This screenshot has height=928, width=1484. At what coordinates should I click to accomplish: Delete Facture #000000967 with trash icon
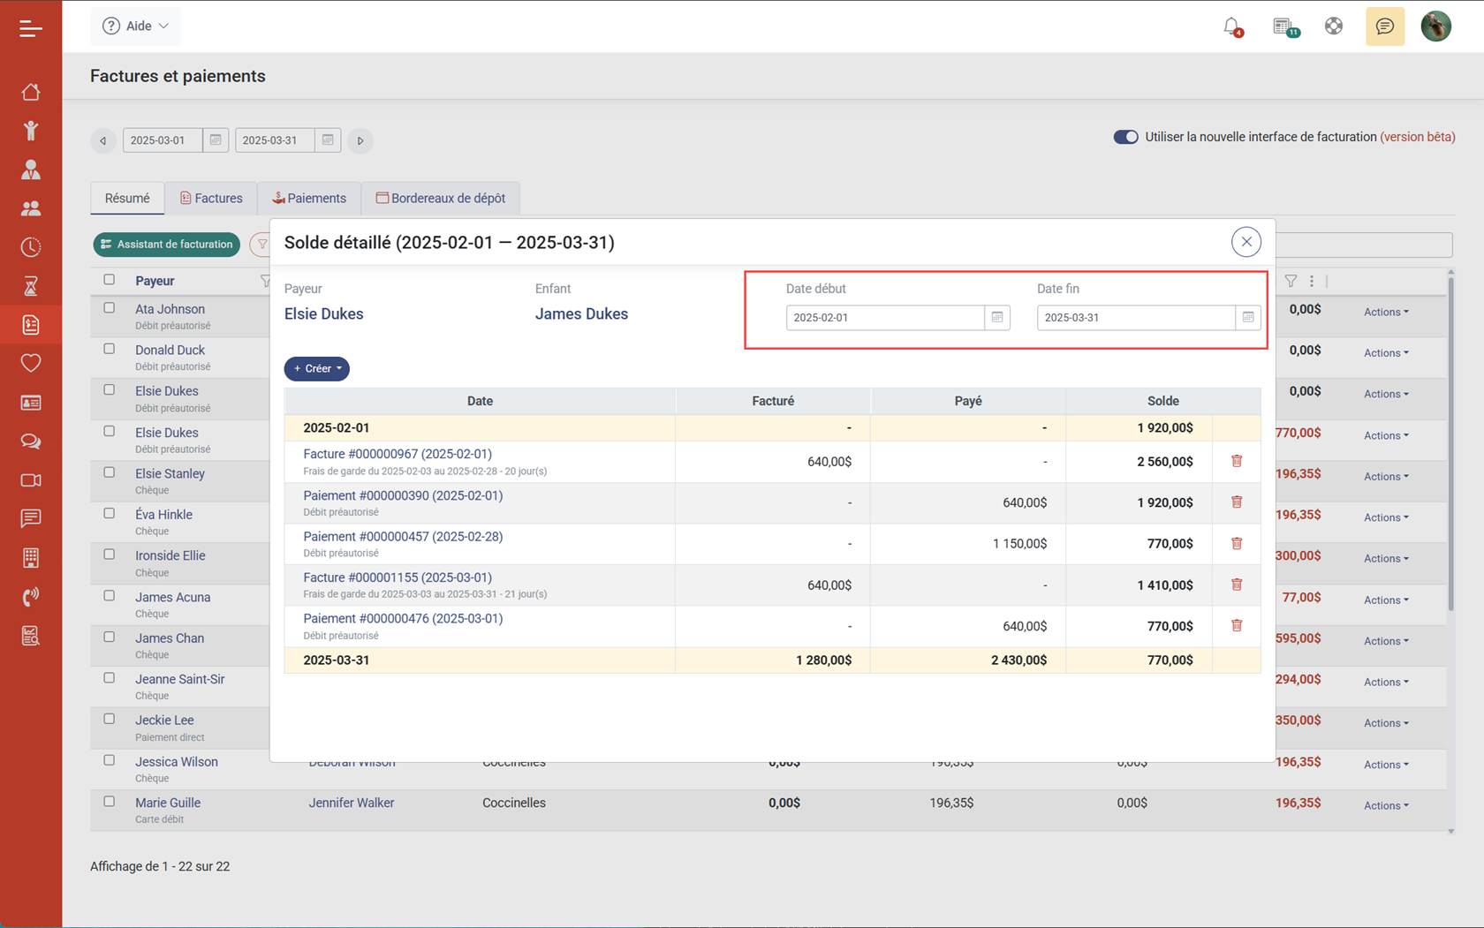pyautogui.click(x=1237, y=461)
